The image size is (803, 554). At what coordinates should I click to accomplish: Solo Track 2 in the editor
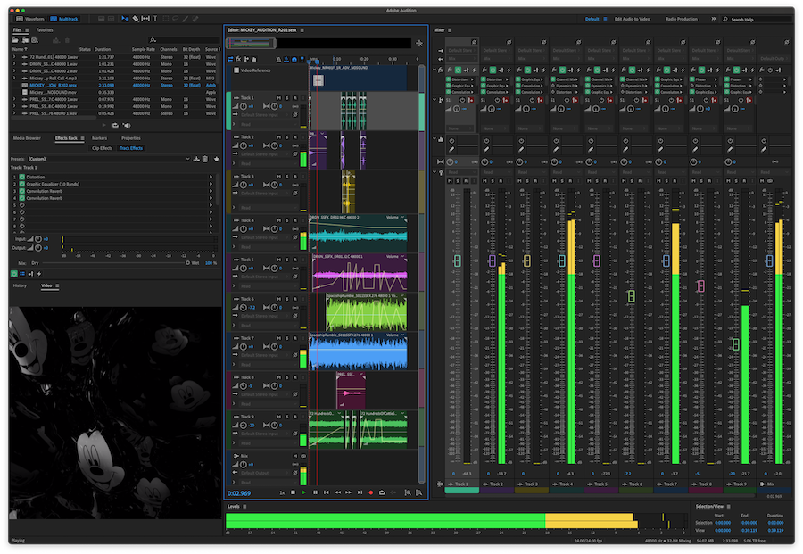pos(287,137)
